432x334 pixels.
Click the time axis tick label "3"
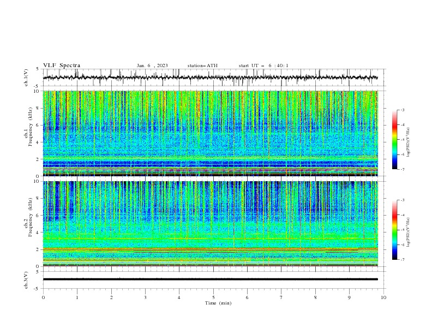click(x=145, y=297)
